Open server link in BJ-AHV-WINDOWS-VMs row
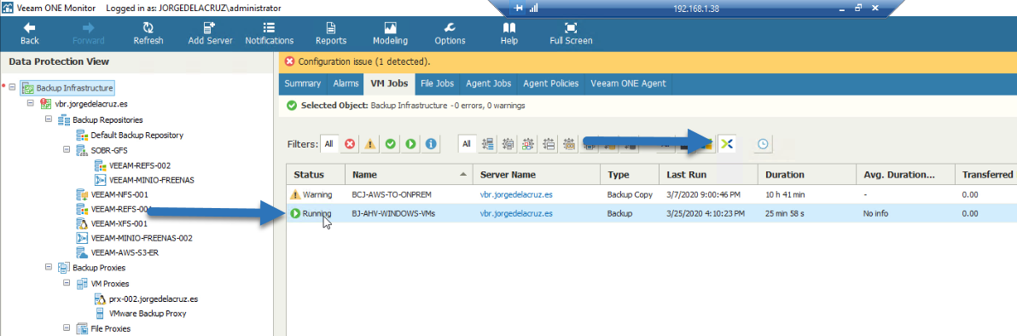1017x336 pixels. point(516,212)
